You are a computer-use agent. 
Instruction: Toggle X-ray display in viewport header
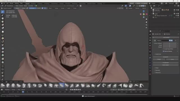pyautogui.click(x=137, y=6)
